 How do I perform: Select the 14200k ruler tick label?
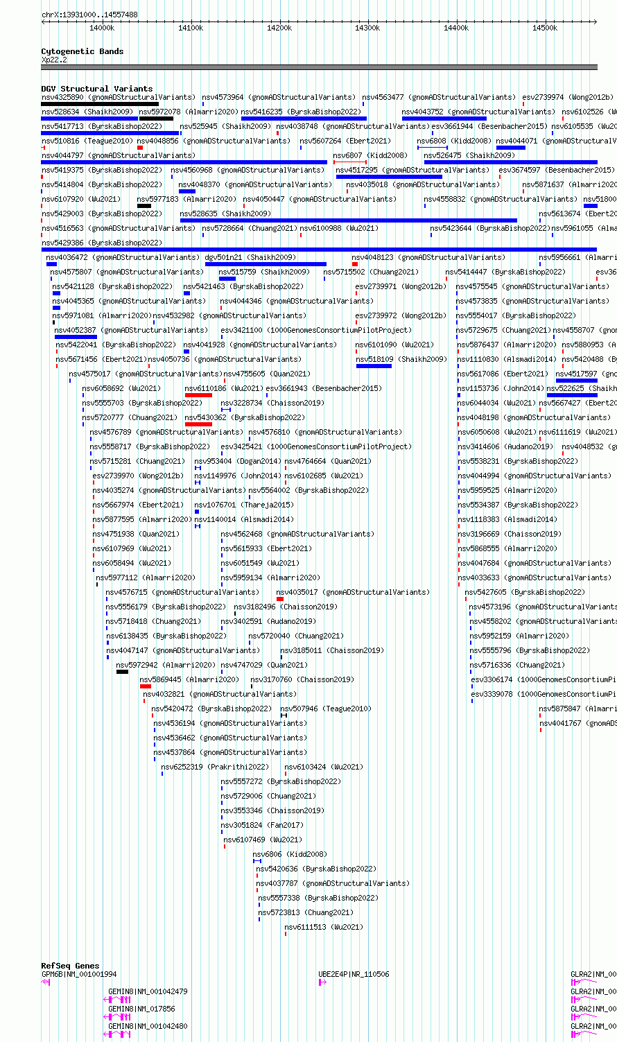click(x=279, y=28)
